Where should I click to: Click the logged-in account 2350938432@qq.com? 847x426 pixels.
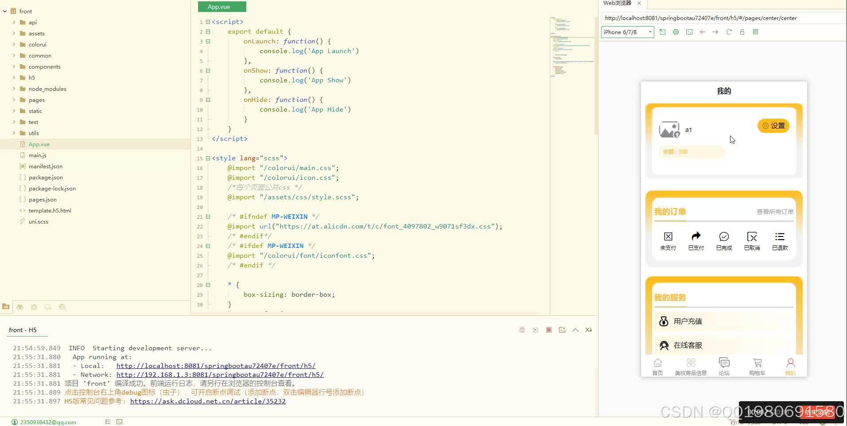(48, 422)
